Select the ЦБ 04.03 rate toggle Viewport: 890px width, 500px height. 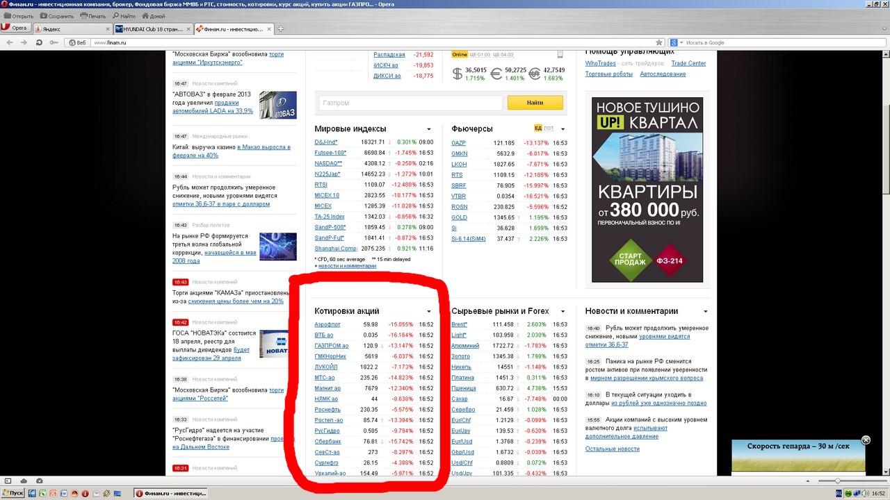(503, 54)
